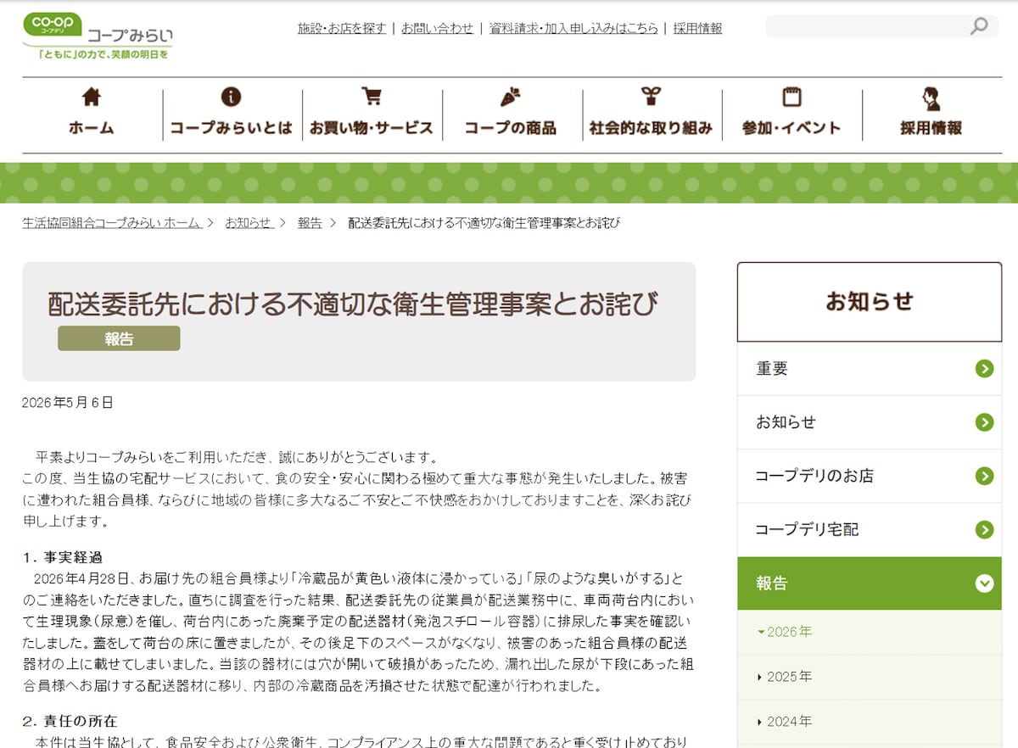The width and height of the screenshot is (1018, 748).
Task: Click the person icon above 採用情報
Action: tap(931, 98)
